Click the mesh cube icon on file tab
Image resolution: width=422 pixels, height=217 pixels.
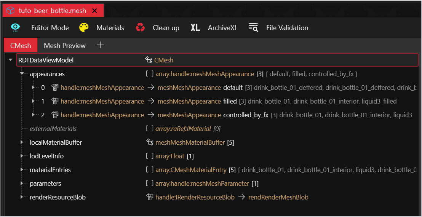coord(11,11)
